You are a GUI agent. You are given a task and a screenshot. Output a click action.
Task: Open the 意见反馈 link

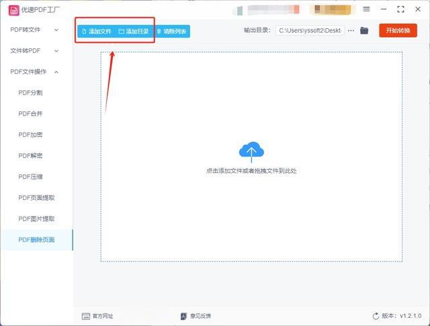click(x=200, y=316)
